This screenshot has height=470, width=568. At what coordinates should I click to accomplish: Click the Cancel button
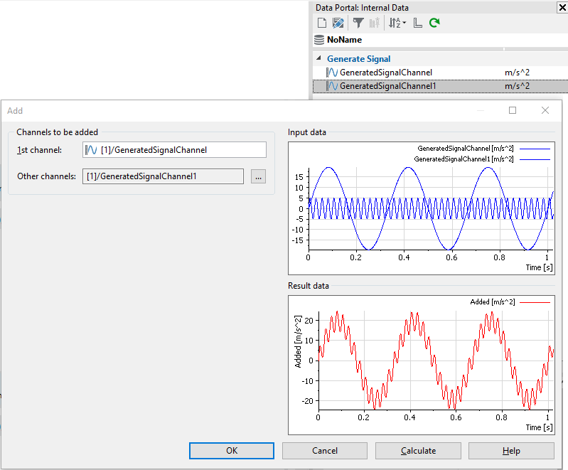click(325, 451)
